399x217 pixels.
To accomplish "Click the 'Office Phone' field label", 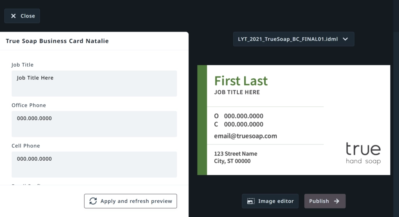I will click(x=29, y=105).
